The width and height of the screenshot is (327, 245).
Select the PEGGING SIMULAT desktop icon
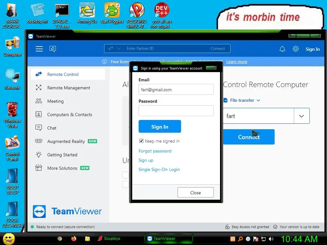[x=137, y=16]
